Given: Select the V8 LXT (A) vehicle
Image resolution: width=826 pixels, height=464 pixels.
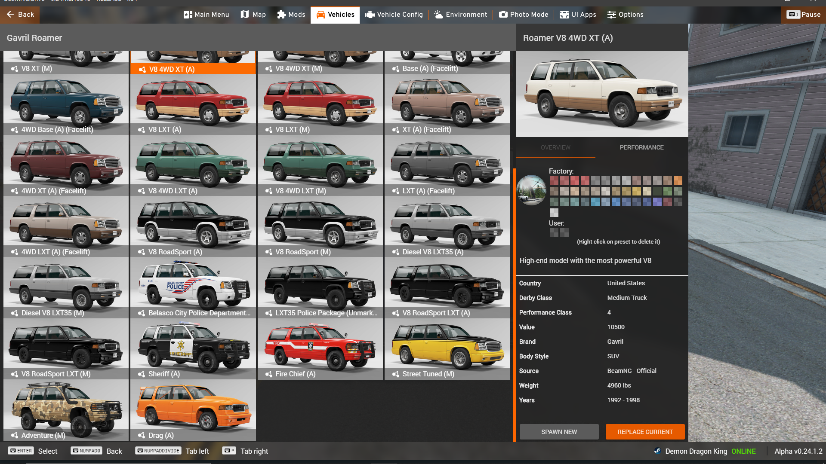Looking at the screenshot, I should coord(193,104).
